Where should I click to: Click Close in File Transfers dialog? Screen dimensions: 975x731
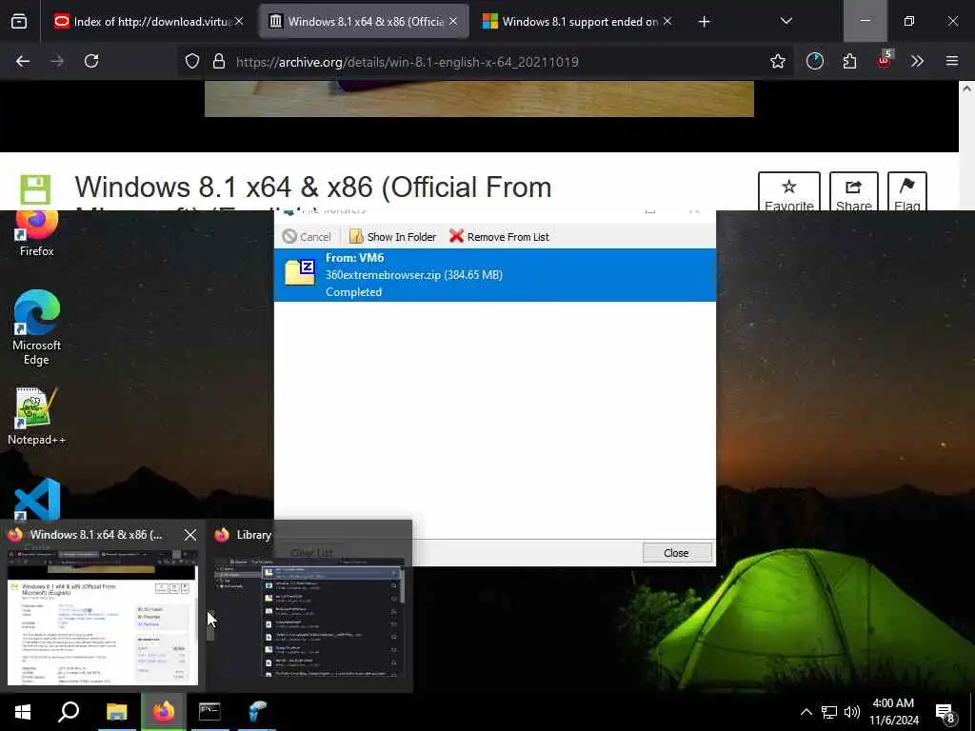pyautogui.click(x=677, y=553)
